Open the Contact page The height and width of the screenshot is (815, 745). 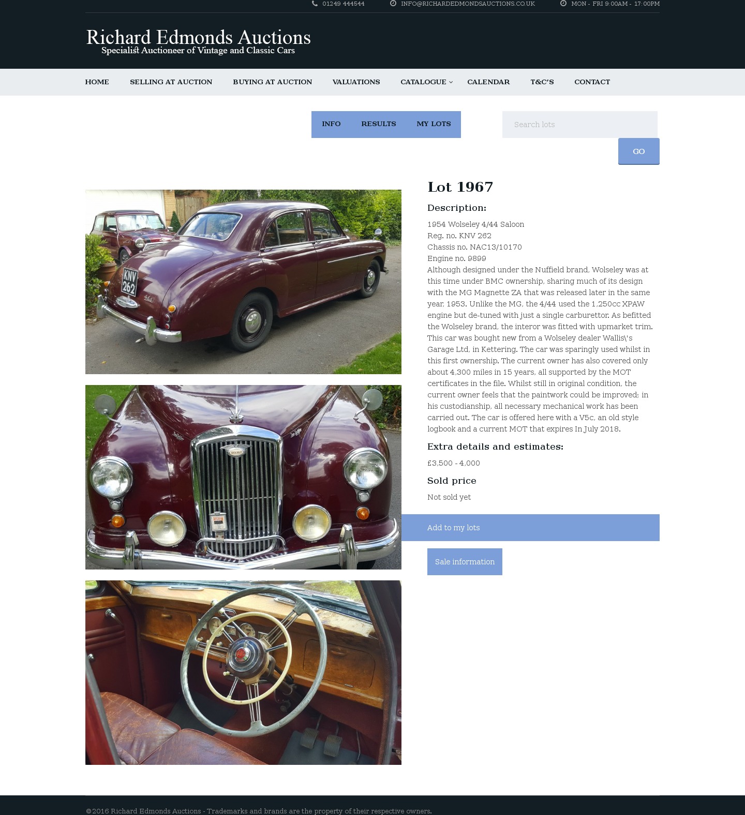tap(592, 82)
